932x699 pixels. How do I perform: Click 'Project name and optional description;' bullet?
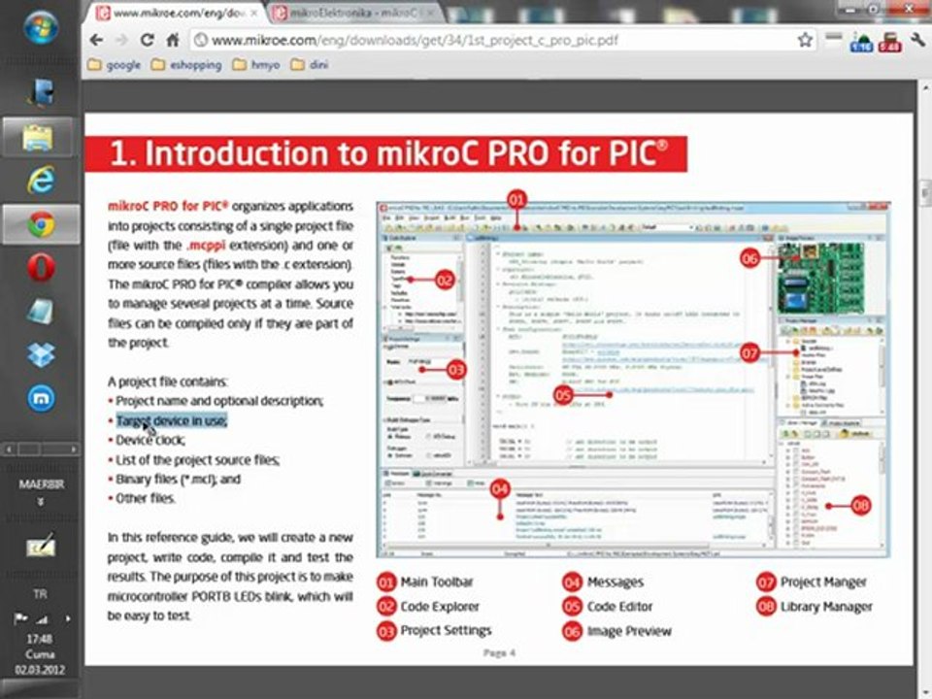[x=219, y=401]
